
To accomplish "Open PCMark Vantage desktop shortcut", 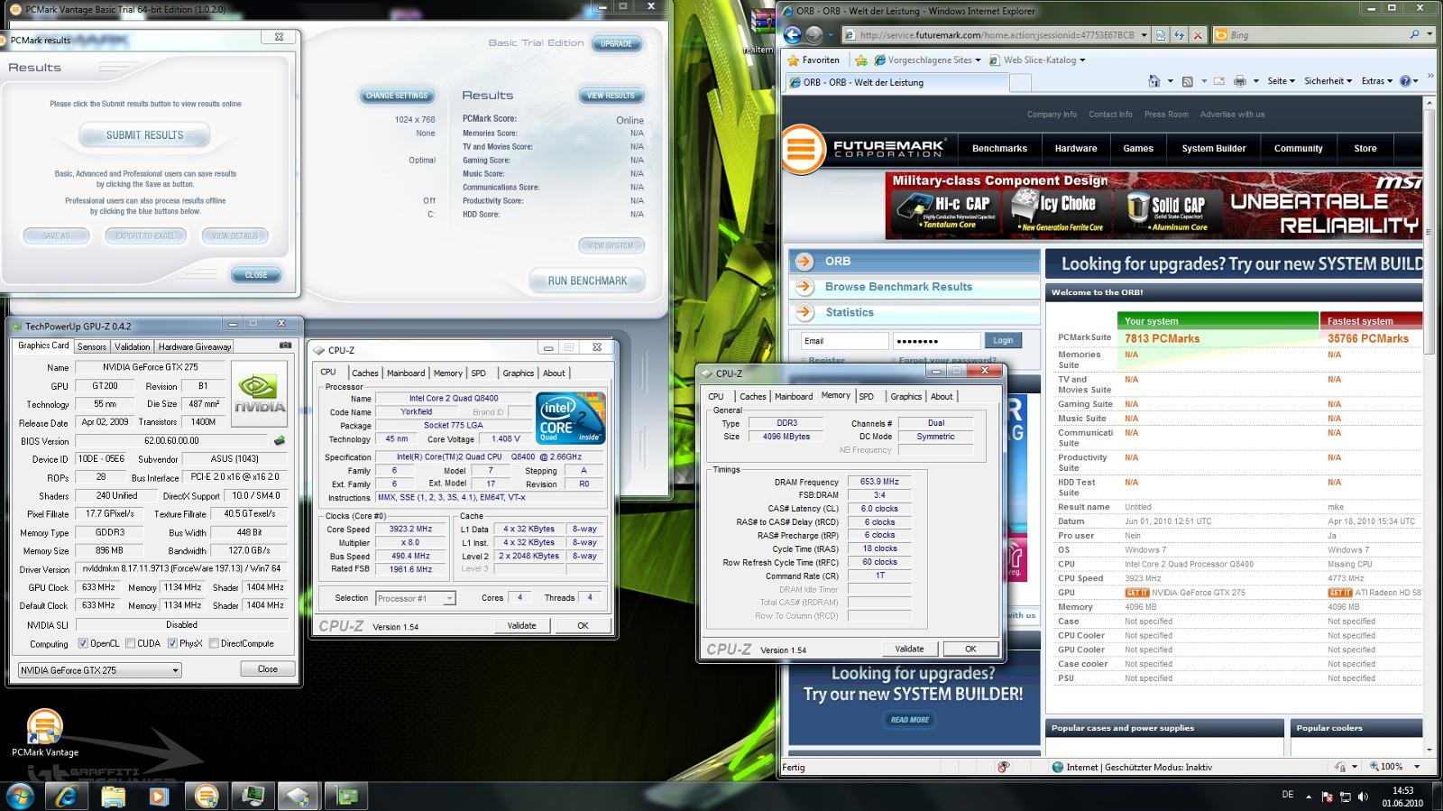I will 44,733.
